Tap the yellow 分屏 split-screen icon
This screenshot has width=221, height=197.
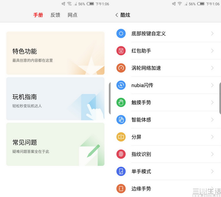click(x=121, y=137)
